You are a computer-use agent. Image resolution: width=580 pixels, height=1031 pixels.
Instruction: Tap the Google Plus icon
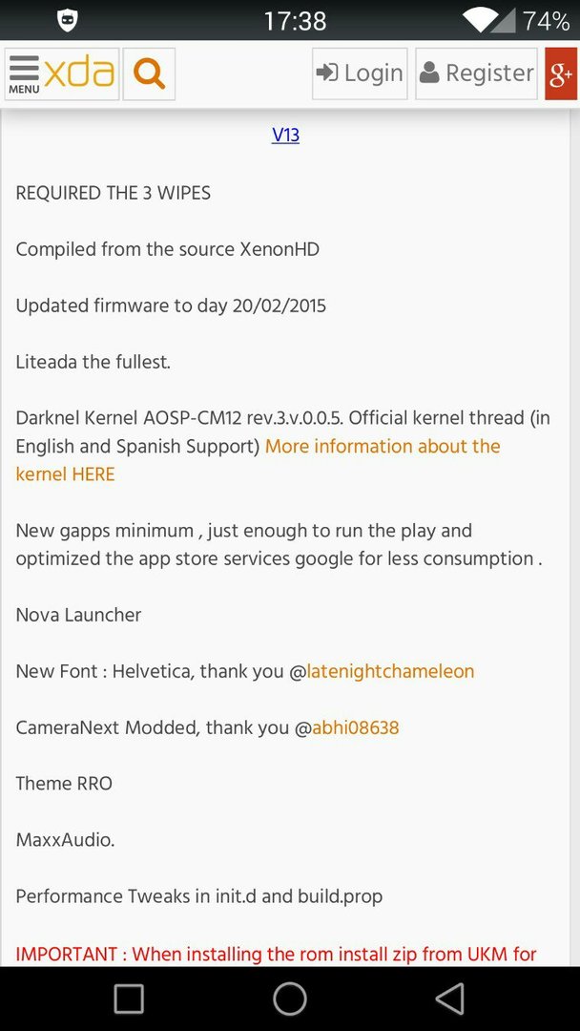coord(561,74)
